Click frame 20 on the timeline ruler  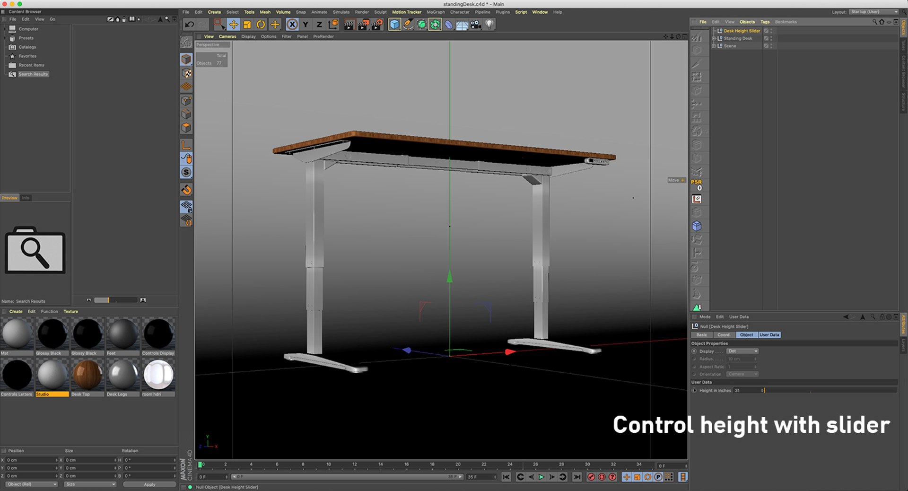click(458, 465)
